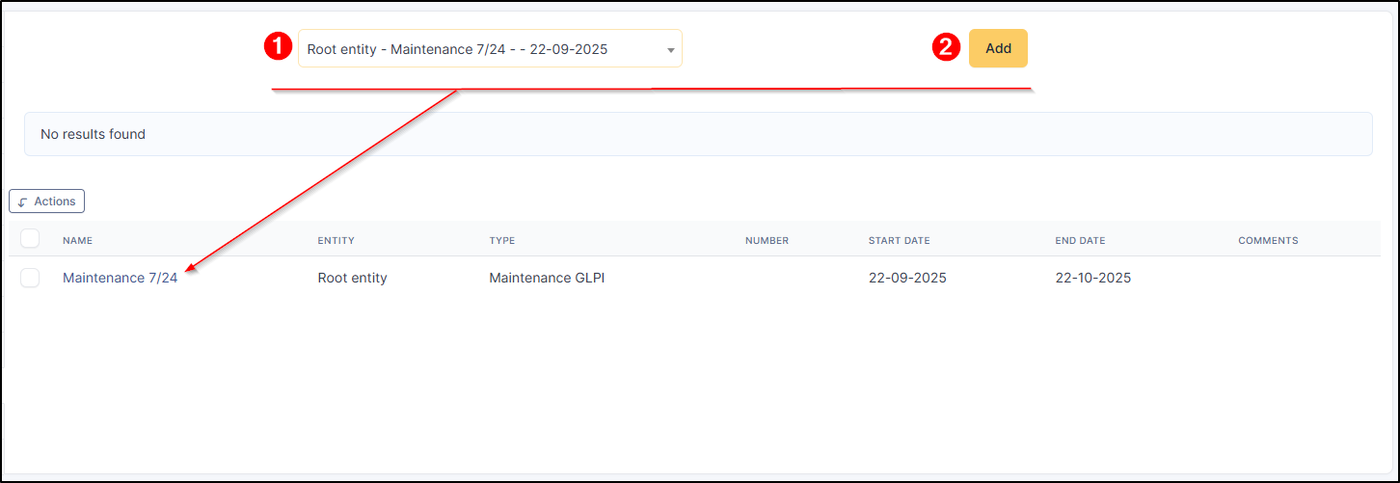The width and height of the screenshot is (1400, 483).
Task: Sort by Start Date column header
Action: 899,241
